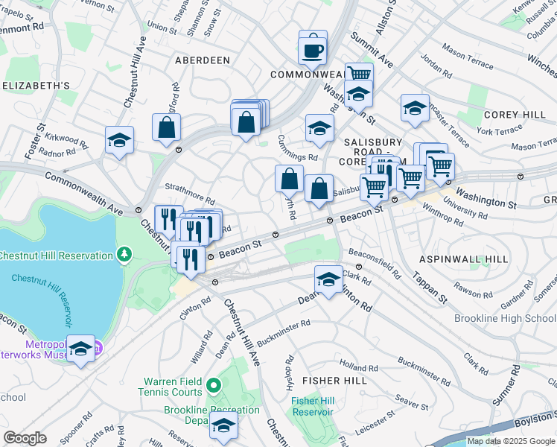Screen dimensions: 557x447
Task: Click transit stop at Commonwealth and Chestnut Hill Ave
Action: point(139,210)
